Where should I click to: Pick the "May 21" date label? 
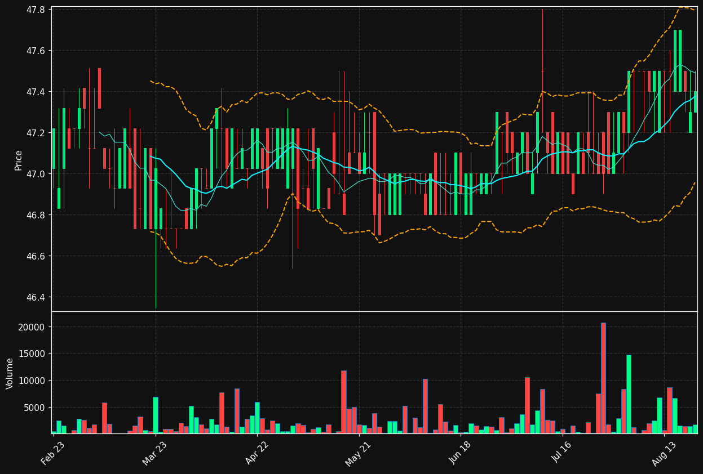(x=358, y=453)
